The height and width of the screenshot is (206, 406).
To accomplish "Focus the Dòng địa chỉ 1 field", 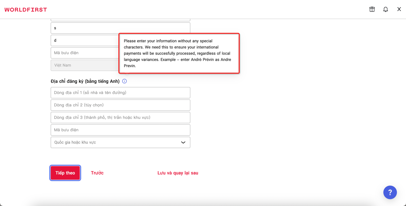I will coord(120,93).
